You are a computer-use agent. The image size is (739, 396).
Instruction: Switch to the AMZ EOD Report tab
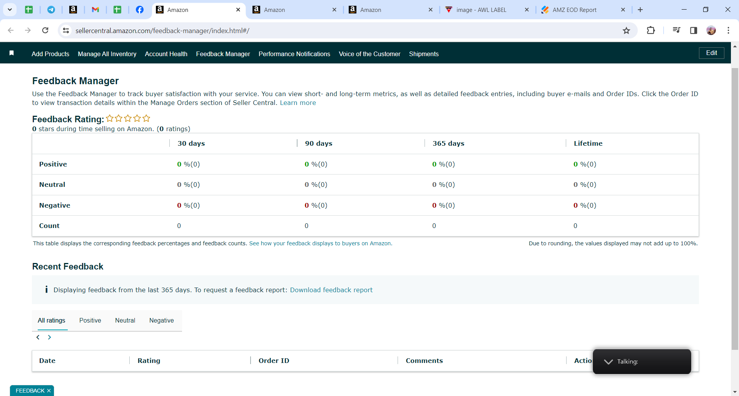[x=583, y=10]
